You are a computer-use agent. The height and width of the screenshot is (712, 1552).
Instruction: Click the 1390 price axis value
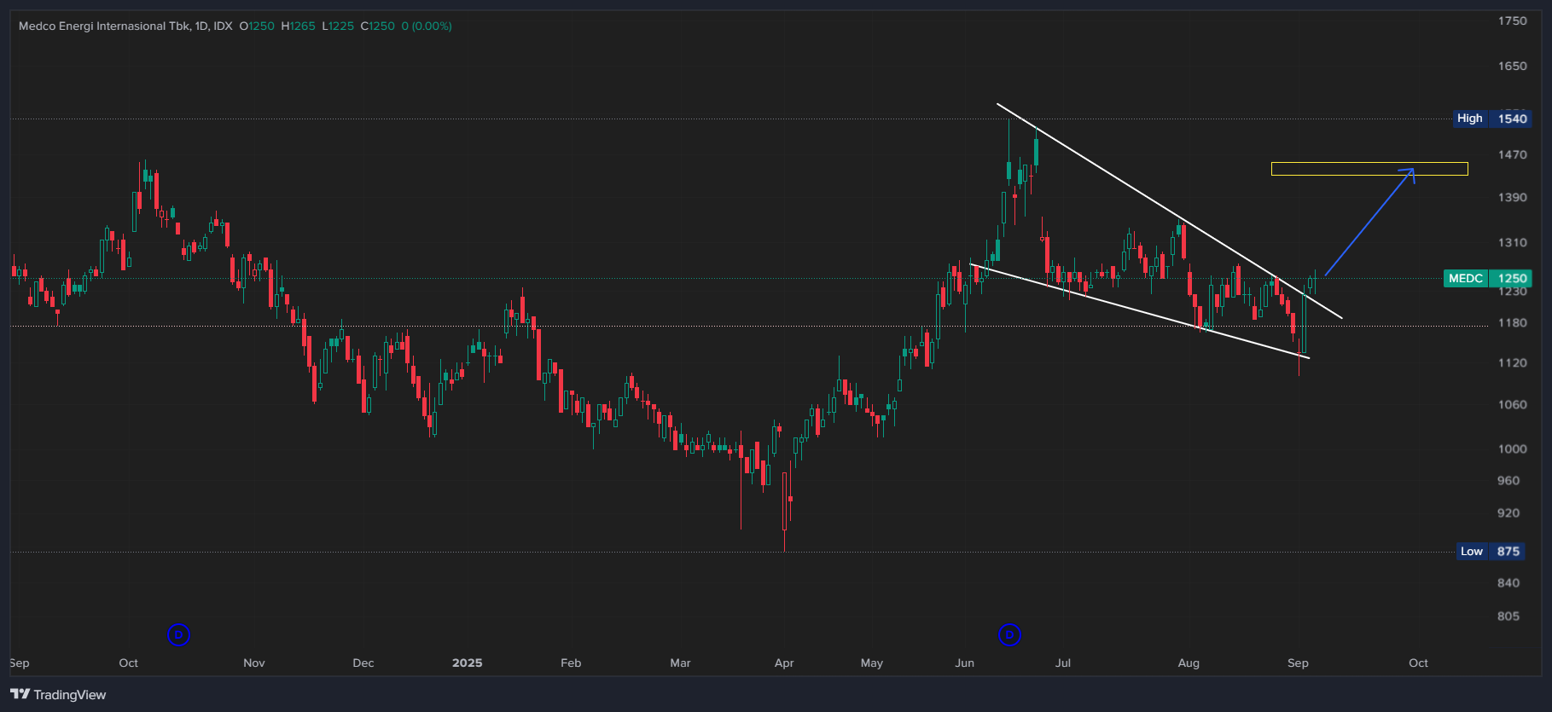pyautogui.click(x=1513, y=197)
